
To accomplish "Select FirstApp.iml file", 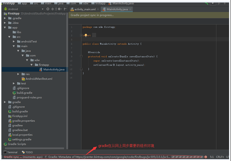I will pyautogui.click(x=18, y=116).
